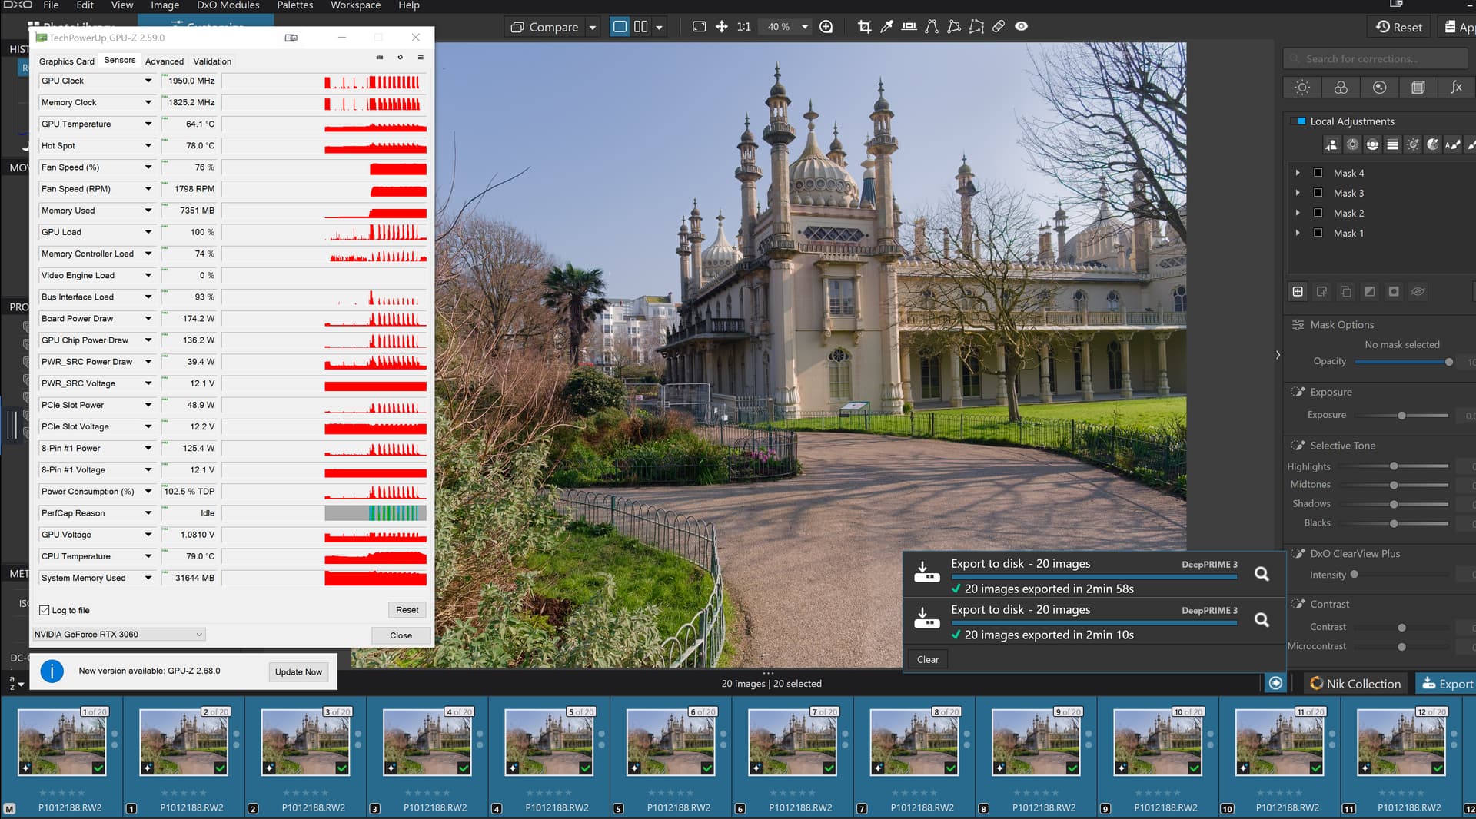Open the NVIDIA GeForce RTX 3060 dropdown
Viewport: 1476px width, 819px height.
(x=119, y=635)
